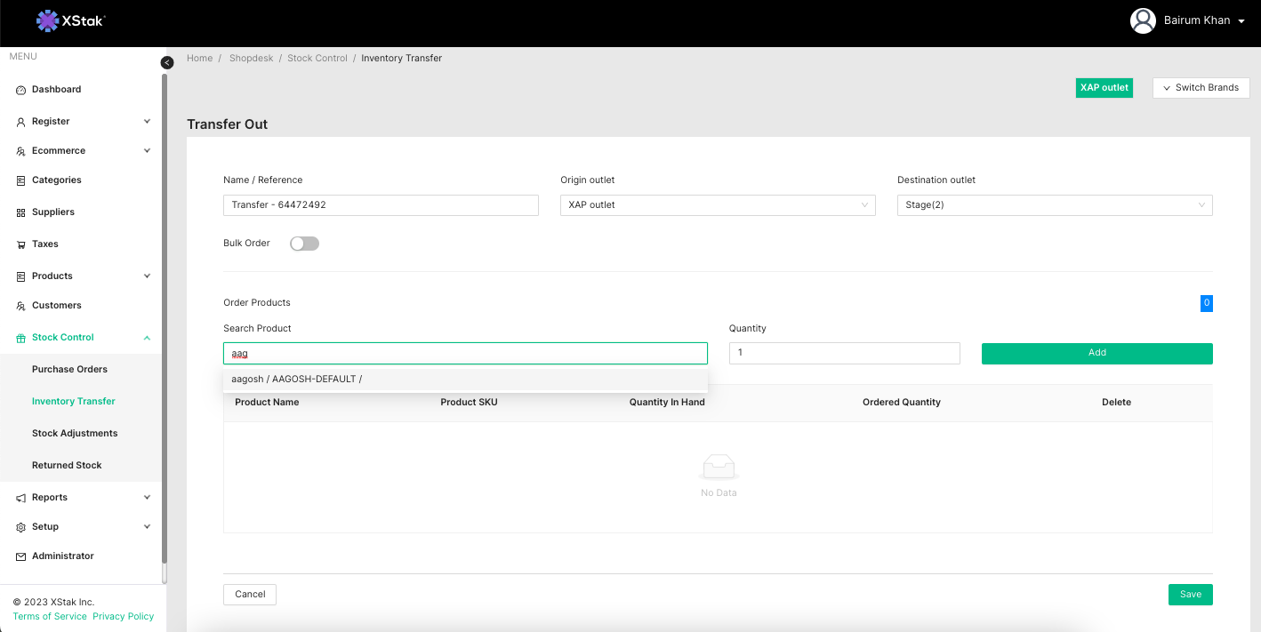Open the Privacy Policy link
This screenshot has height=632, width=1261.
pos(123,617)
